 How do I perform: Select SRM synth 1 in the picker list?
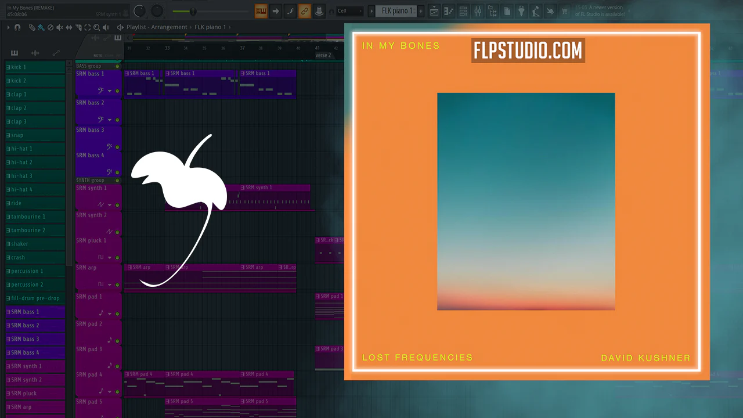tap(35, 366)
